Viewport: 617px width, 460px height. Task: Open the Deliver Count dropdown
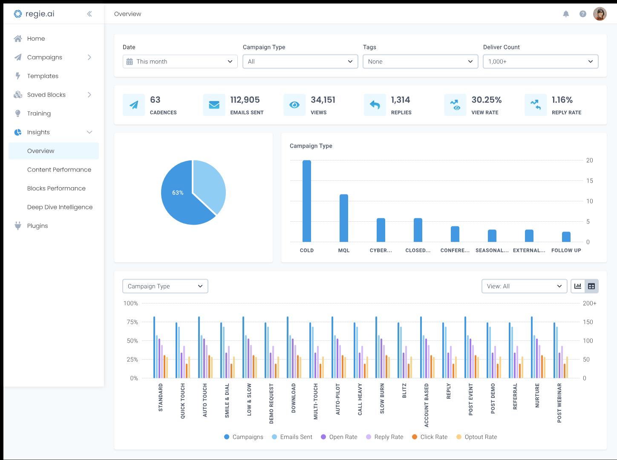pos(541,62)
